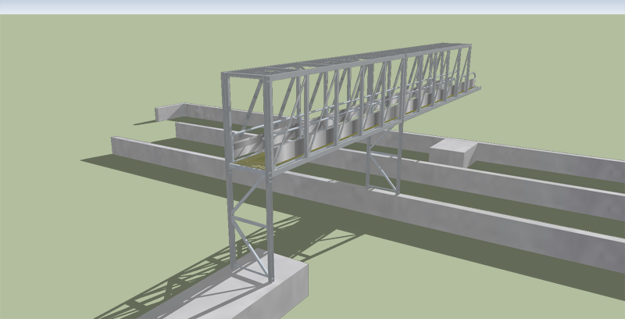
Task: Select the yellow walkway deck at bridge entrance
Action: (256, 159)
